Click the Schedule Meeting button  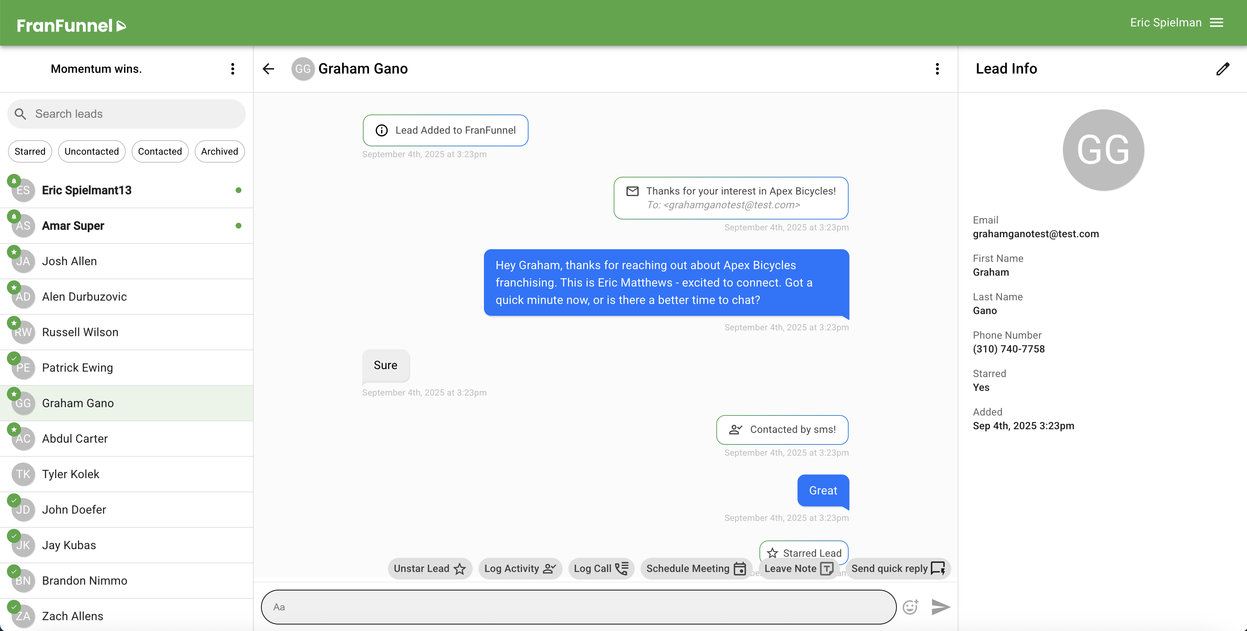click(x=696, y=569)
